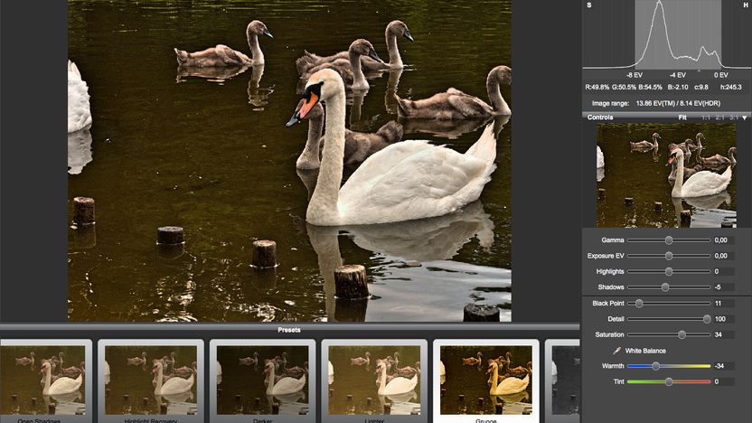Apply the Lighter preset thumbnail

coord(374,381)
